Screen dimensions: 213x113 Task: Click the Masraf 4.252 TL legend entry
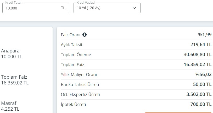click(10, 106)
